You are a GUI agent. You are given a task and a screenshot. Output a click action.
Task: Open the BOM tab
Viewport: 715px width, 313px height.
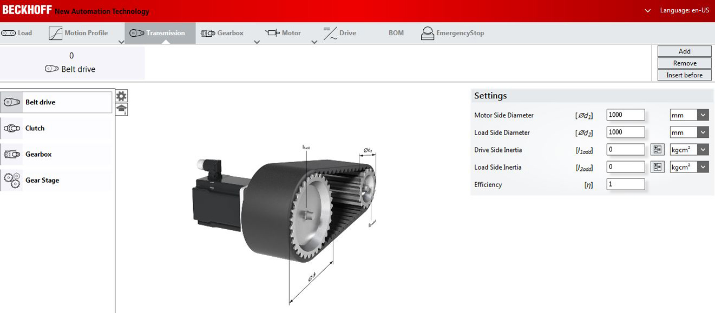(396, 33)
